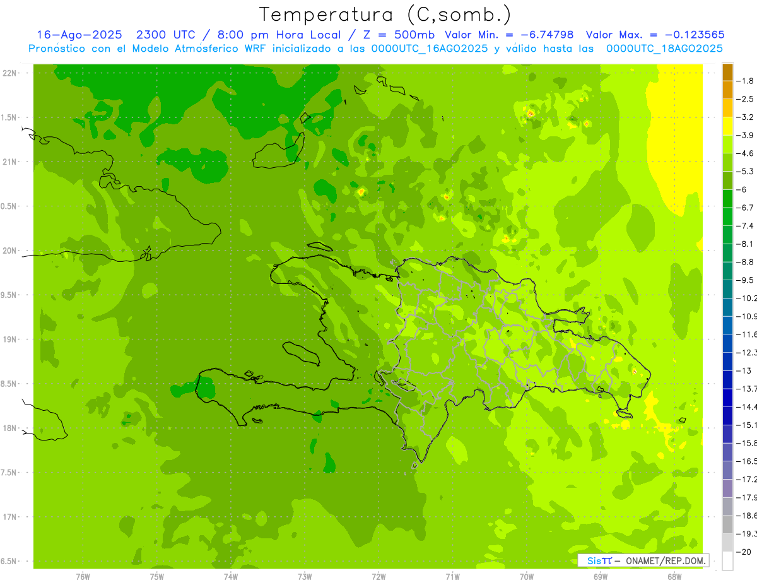
Task: Pick the white swatch below -20
Action: click(x=727, y=561)
